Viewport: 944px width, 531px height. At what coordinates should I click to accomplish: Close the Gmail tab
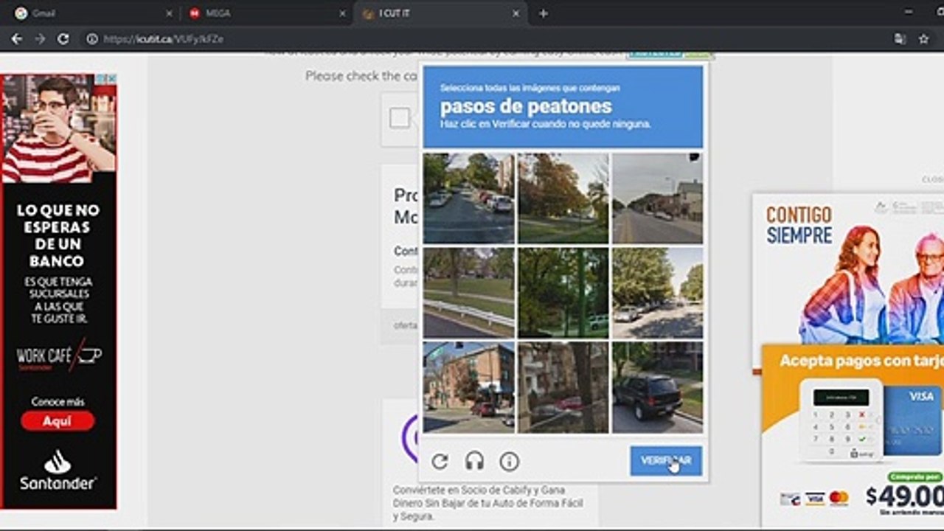169,13
